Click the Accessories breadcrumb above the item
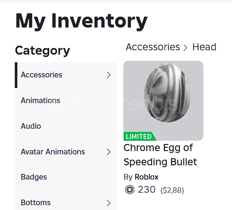232x210 pixels. coord(153,47)
